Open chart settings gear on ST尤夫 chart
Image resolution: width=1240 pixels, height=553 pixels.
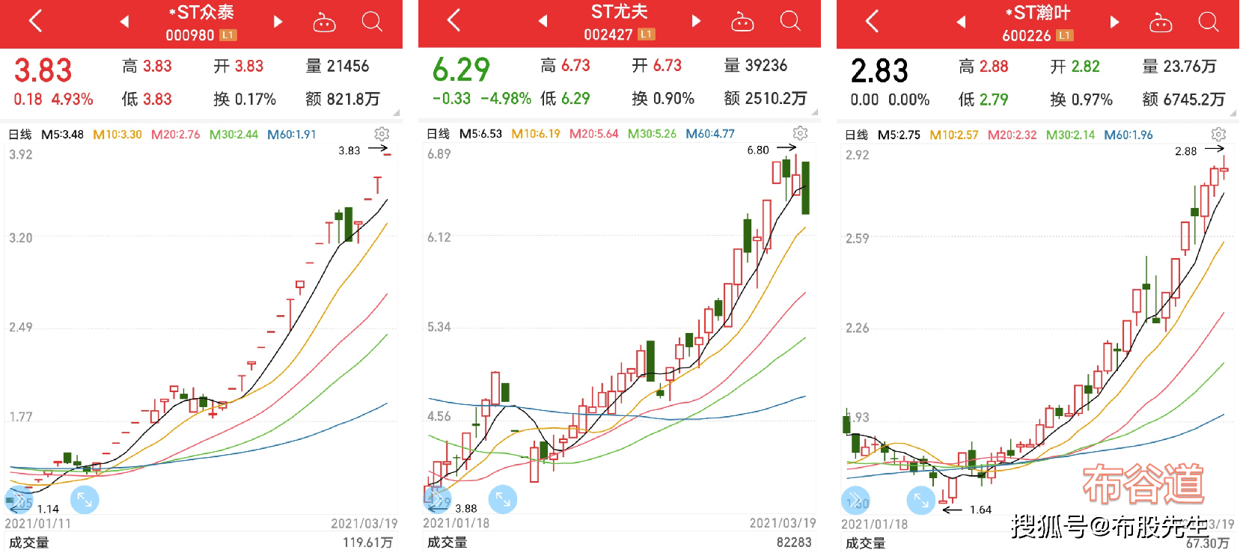(x=800, y=133)
